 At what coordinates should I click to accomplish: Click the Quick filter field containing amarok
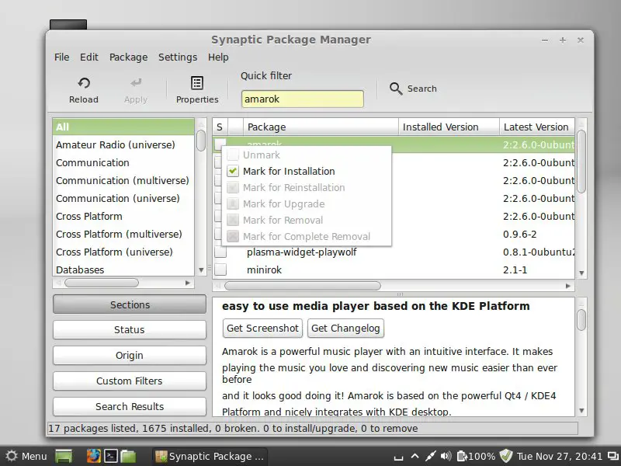[x=302, y=99]
